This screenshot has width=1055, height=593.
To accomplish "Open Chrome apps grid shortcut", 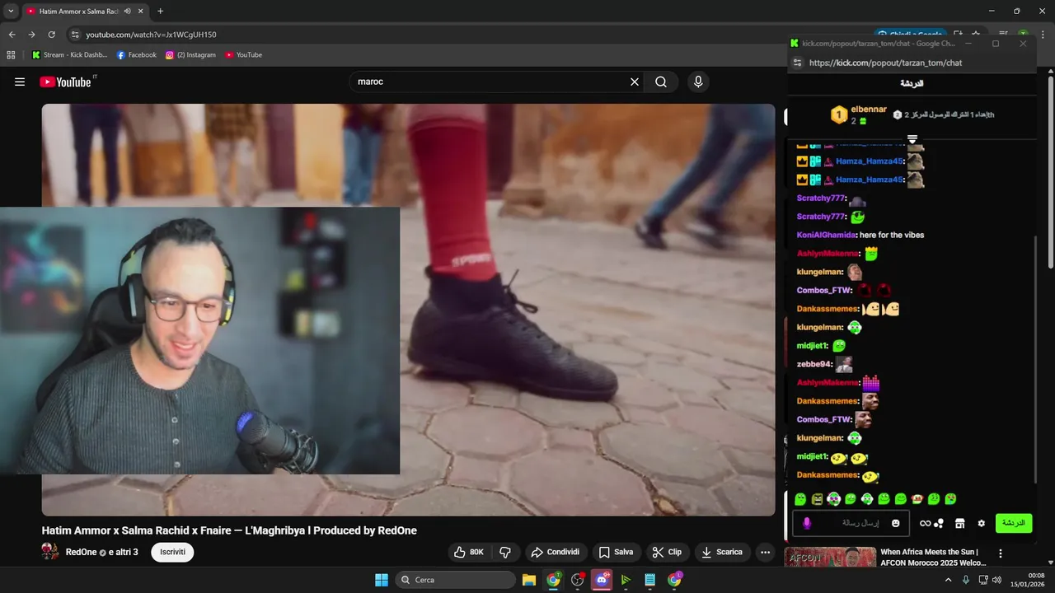I will [11, 55].
